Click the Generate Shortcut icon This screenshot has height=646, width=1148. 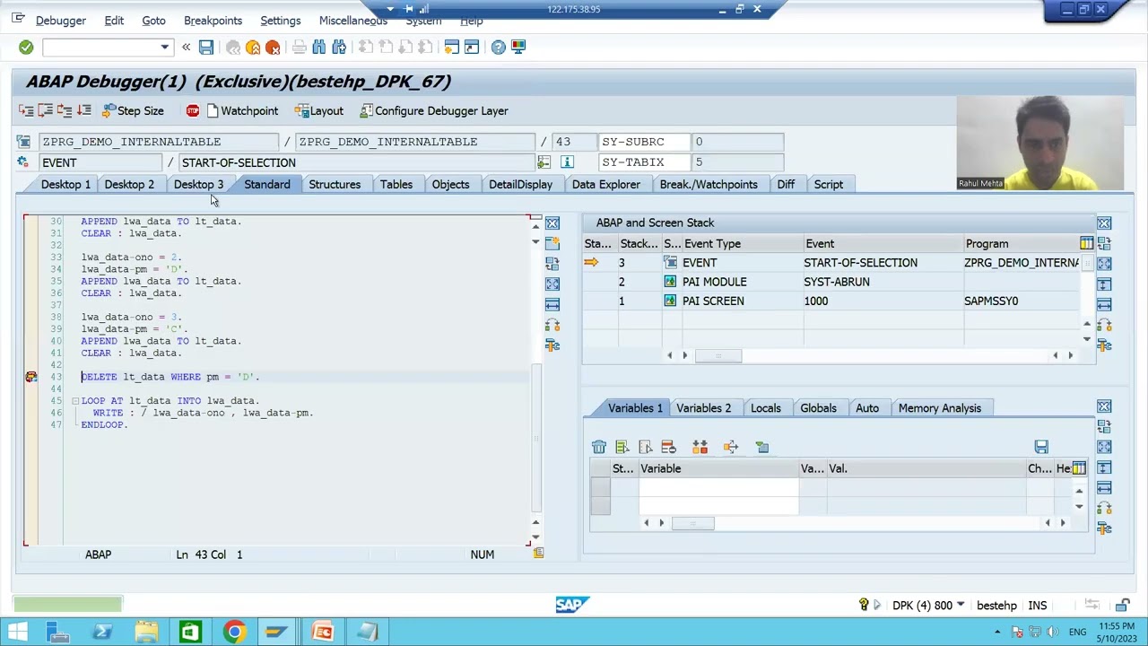pos(472,47)
